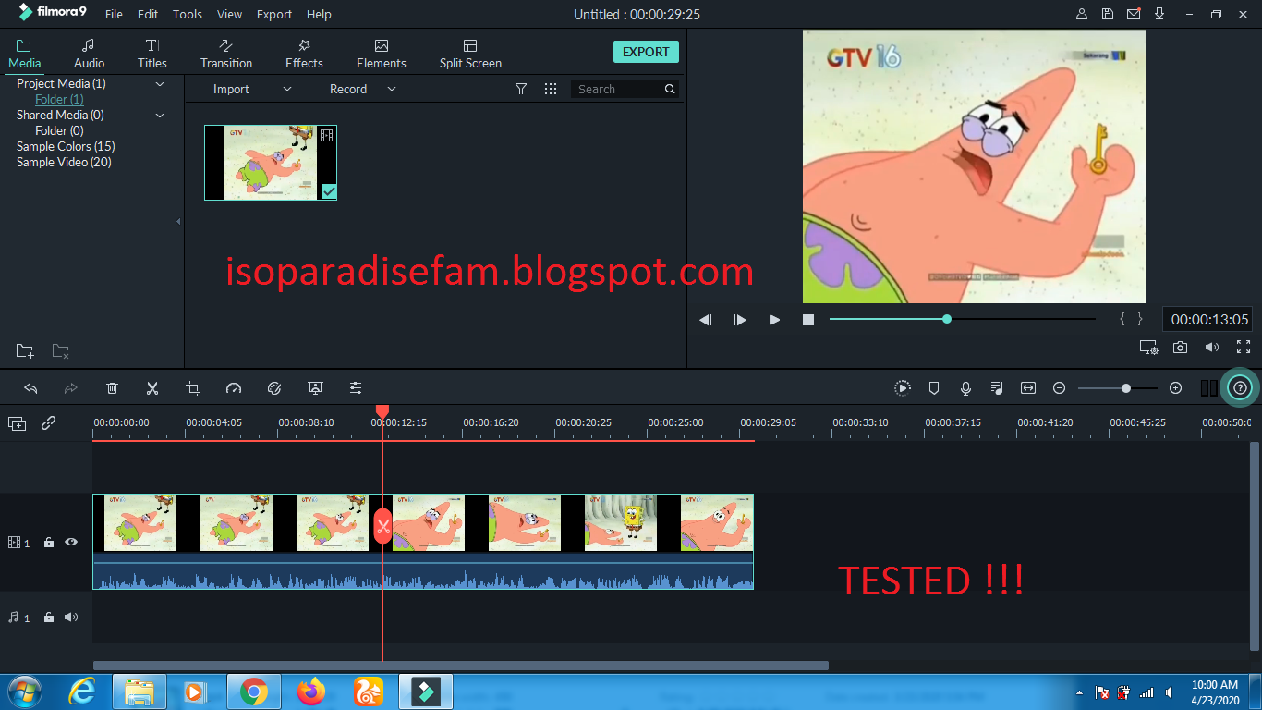Select Sample Colors (15)
The height and width of the screenshot is (710, 1262).
[x=66, y=146]
